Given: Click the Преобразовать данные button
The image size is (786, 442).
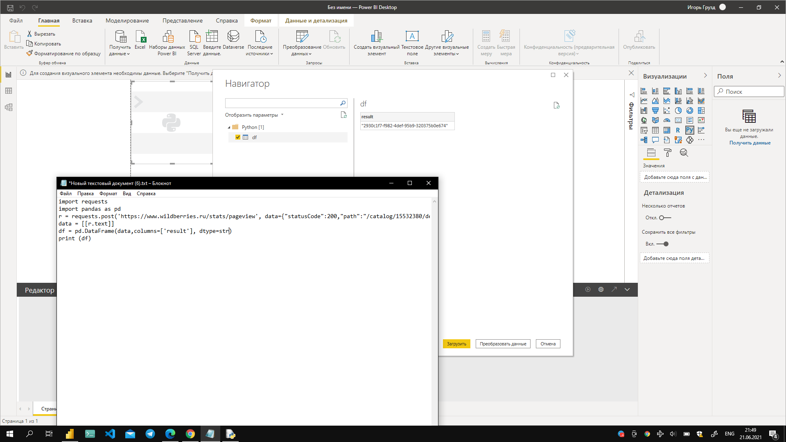Looking at the screenshot, I should (x=503, y=344).
